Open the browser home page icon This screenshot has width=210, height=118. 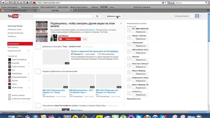tap(27, 3)
